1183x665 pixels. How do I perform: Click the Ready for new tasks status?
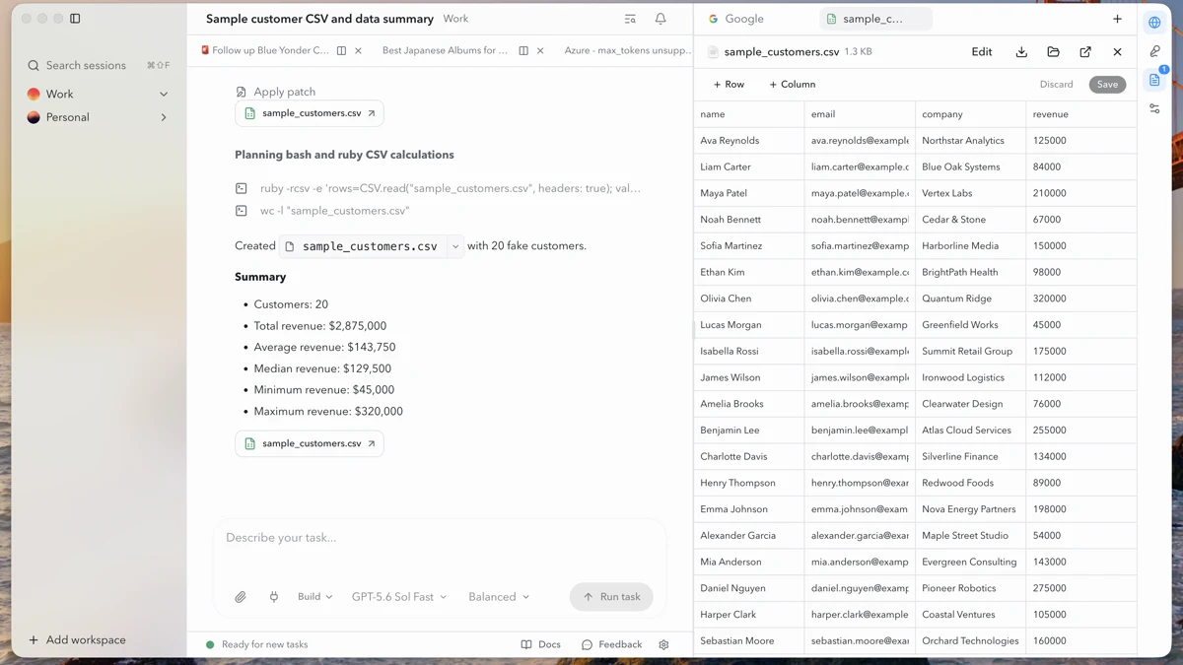(256, 644)
